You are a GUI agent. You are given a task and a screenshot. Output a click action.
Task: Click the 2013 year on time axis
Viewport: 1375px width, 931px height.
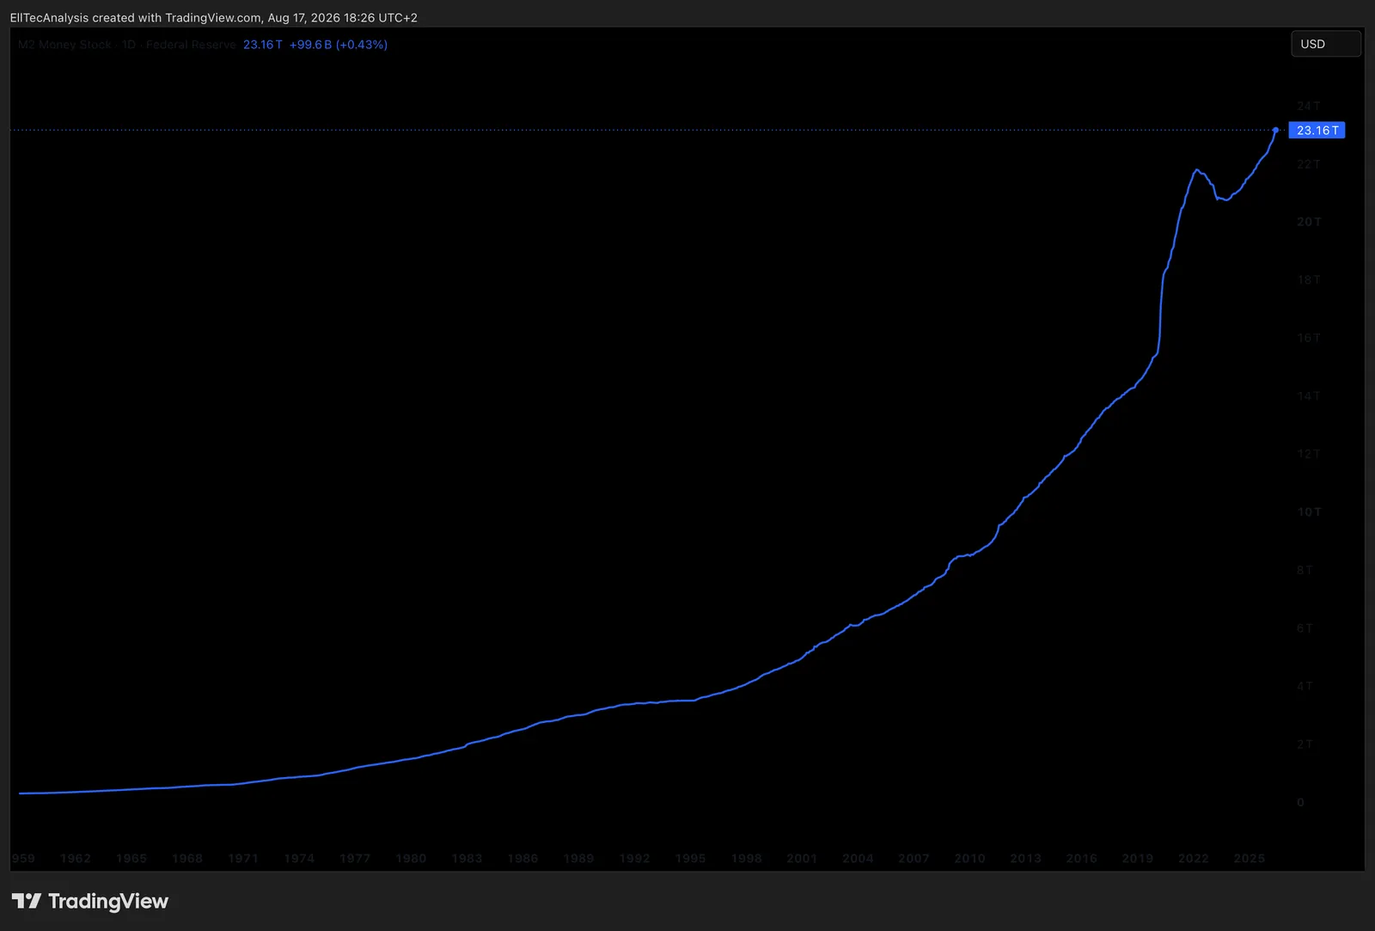(1025, 858)
